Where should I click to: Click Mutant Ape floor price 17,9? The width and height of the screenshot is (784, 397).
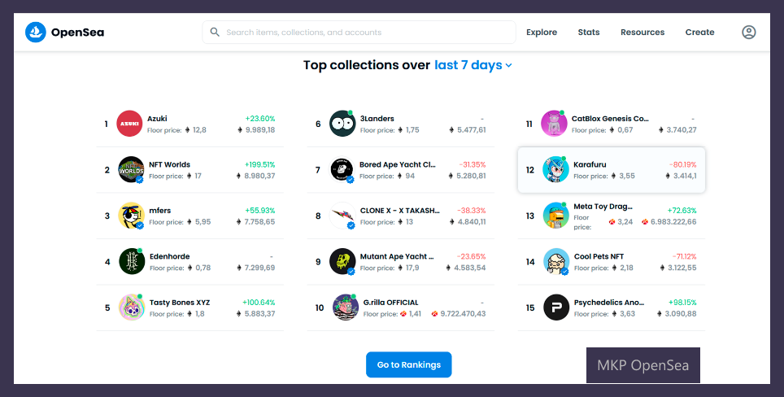(412, 268)
